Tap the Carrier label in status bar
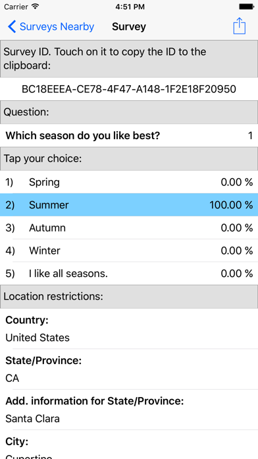The image size is (258, 459). pyautogui.click(x=16, y=7)
